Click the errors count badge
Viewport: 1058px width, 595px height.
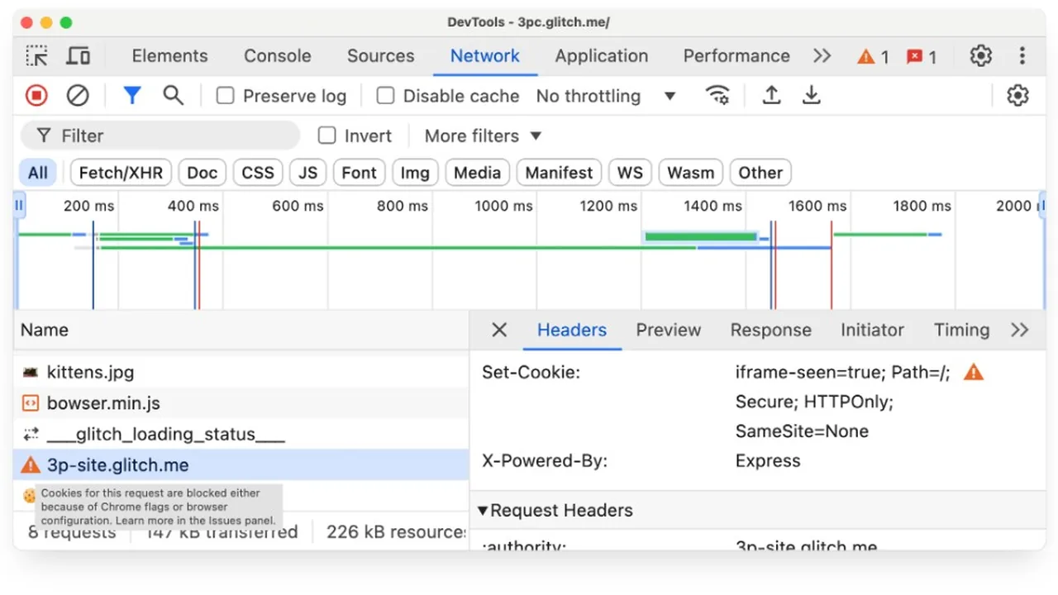coord(922,57)
